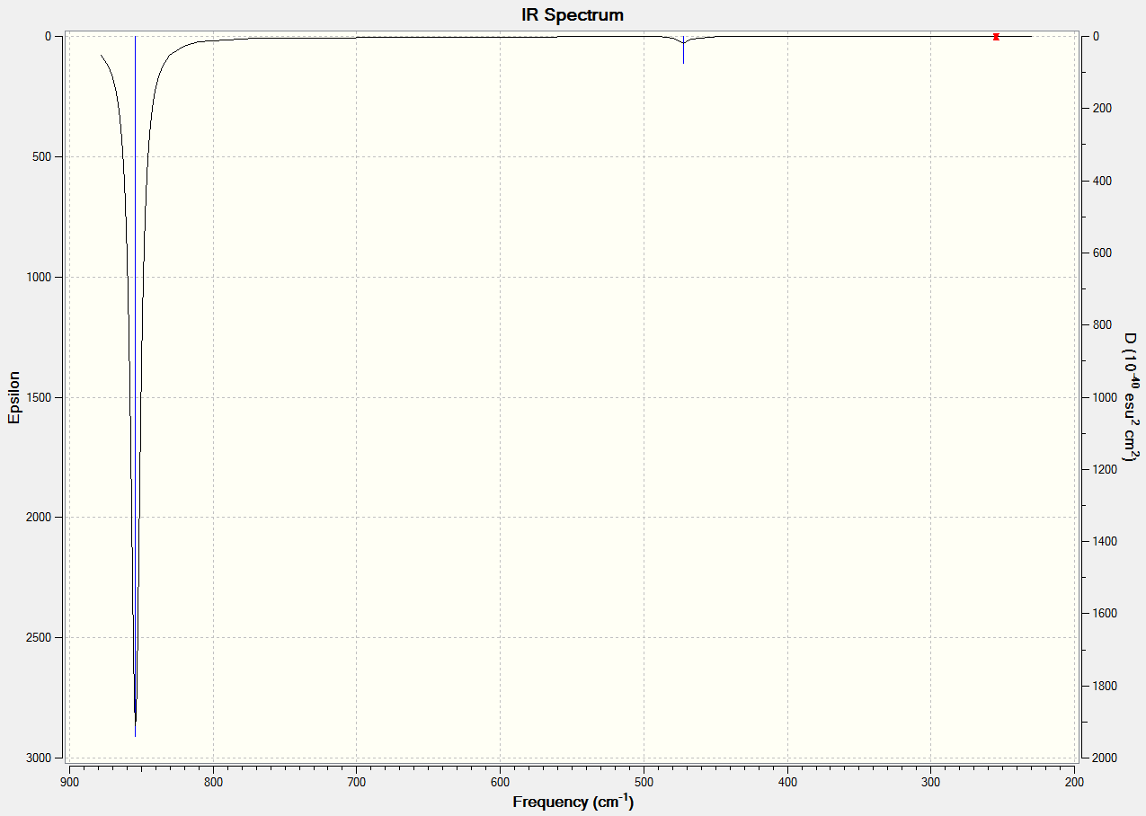Click the 1500 tick on Epsilon axis
Viewport: 1146px width, 816px height.
(x=40, y=397)
